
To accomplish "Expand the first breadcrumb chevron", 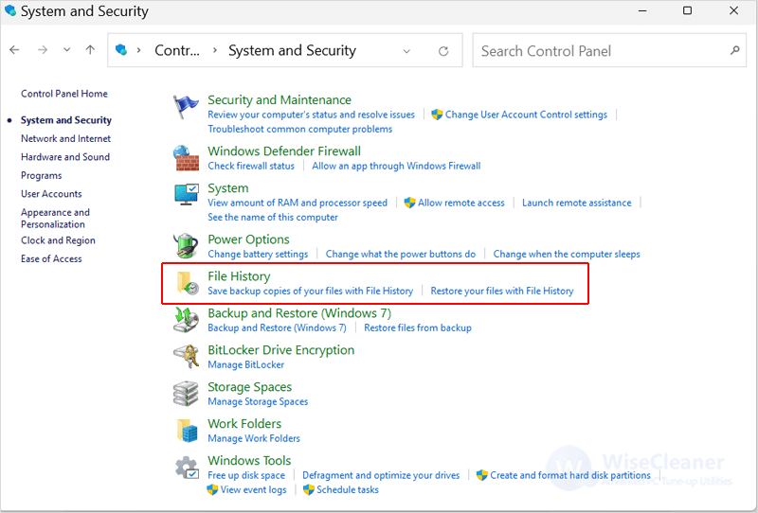I will point(138,50).
